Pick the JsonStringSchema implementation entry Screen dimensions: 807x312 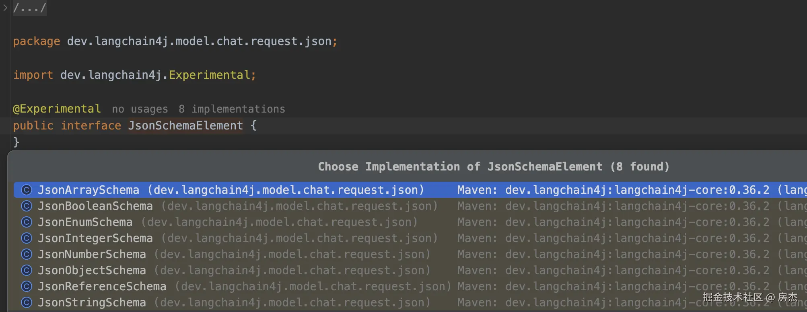click(92, 302)
